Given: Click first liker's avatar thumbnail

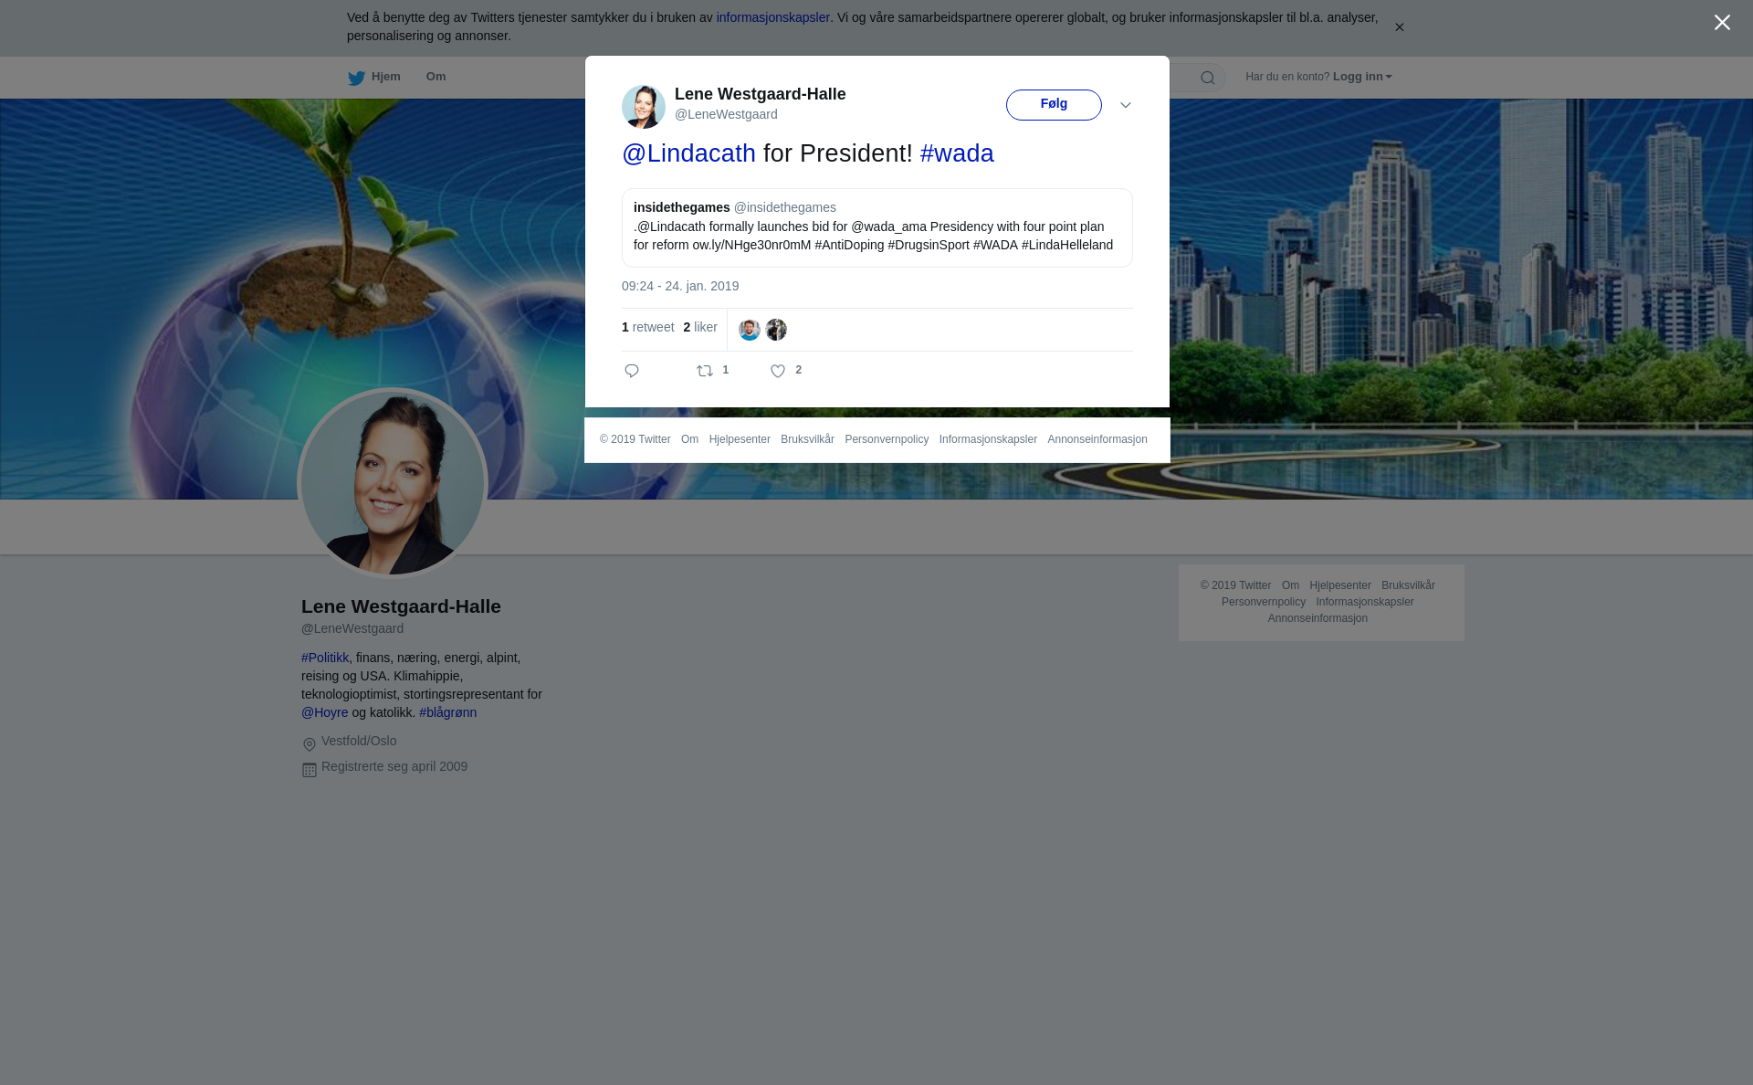Looking at the screenshot, I should 750,330.
